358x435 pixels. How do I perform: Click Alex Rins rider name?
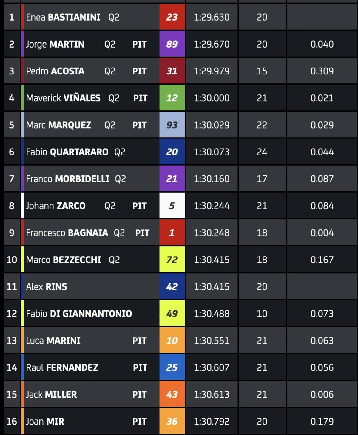pos(47,287)
